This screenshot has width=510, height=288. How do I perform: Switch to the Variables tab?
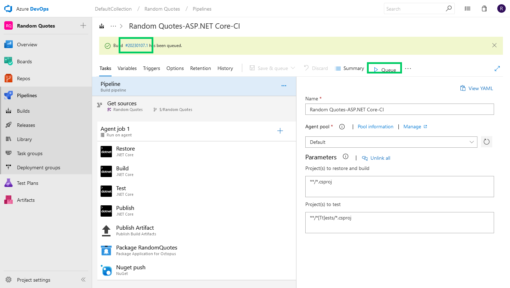pos(127,68)
